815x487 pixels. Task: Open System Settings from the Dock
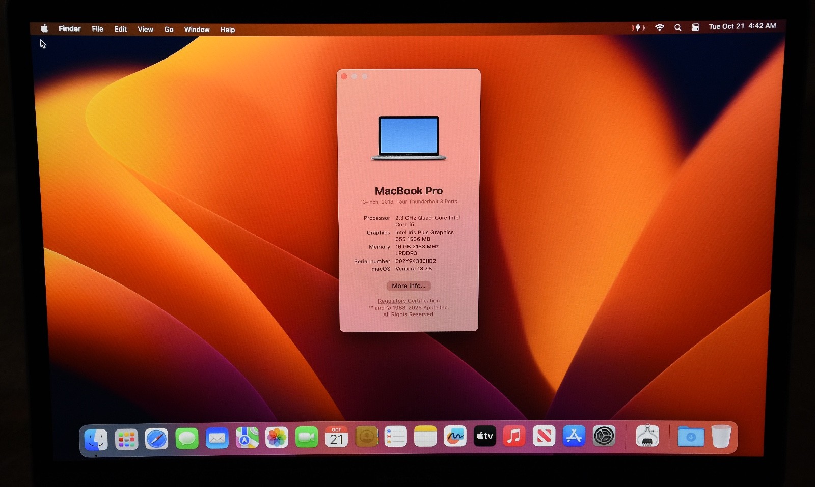[x=604, y=436]
